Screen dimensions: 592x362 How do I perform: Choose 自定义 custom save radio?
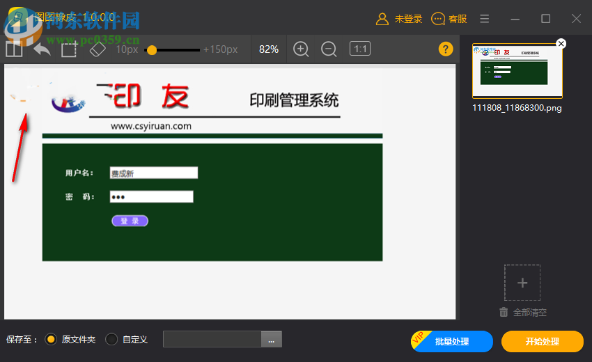click(x=111, y=339)
